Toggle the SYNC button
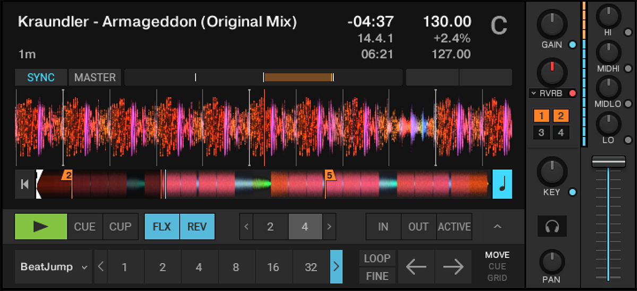 coord(41,78)
